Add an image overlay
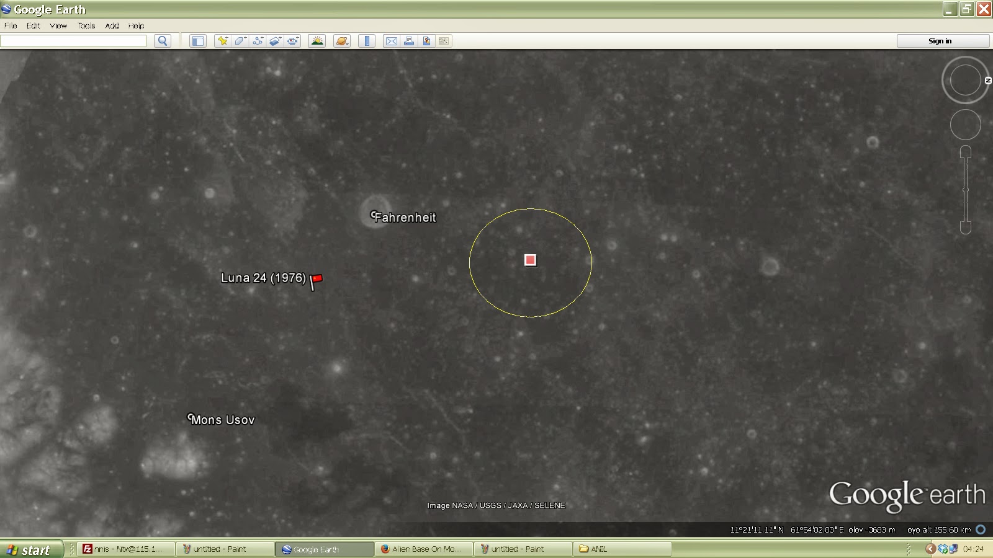This screenshot has height=558, width=993. (x=276, y=41)
